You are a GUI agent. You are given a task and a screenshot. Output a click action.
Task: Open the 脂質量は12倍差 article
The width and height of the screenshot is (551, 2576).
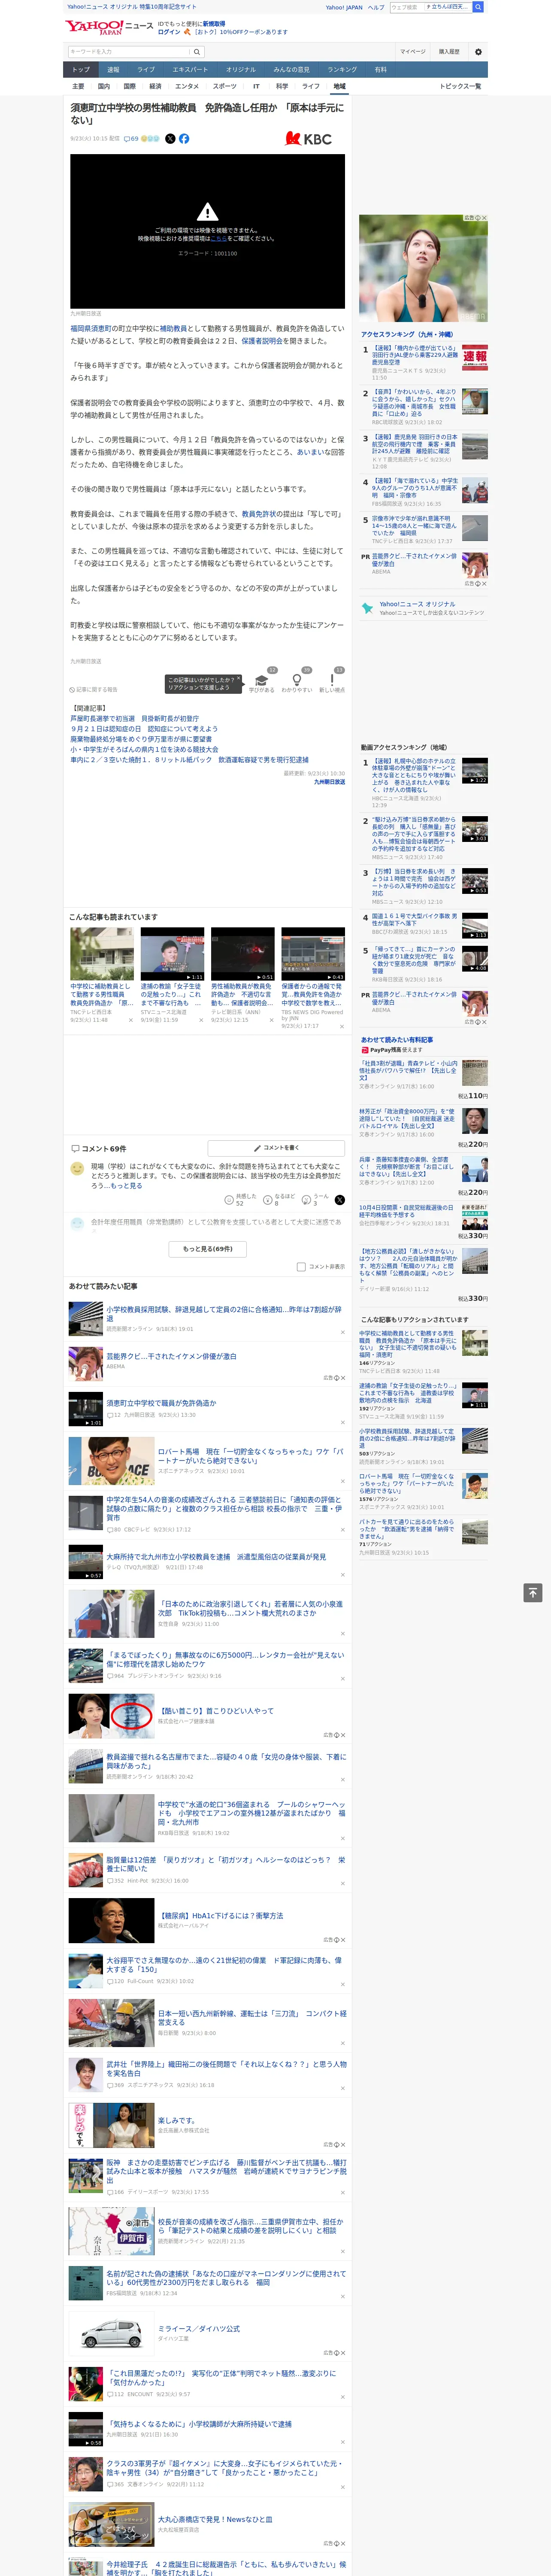pyautogui.click(x=226, y=1864)
